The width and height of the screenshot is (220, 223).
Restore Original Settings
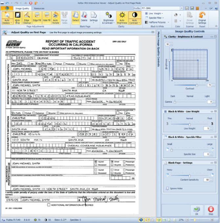pyautogui.click(x=202, y=18)
